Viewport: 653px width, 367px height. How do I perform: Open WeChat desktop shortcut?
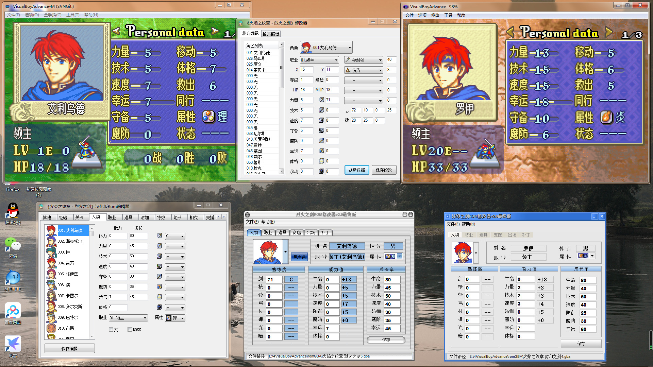point(13,247)
